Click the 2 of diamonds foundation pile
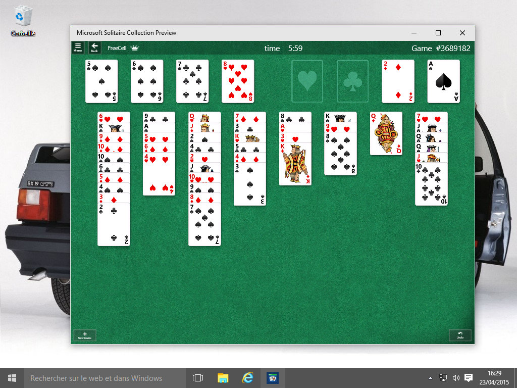 click(398, 81)
